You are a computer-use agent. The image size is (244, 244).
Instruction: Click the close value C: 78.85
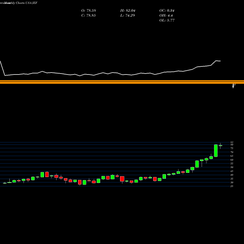tap(88, 16)
